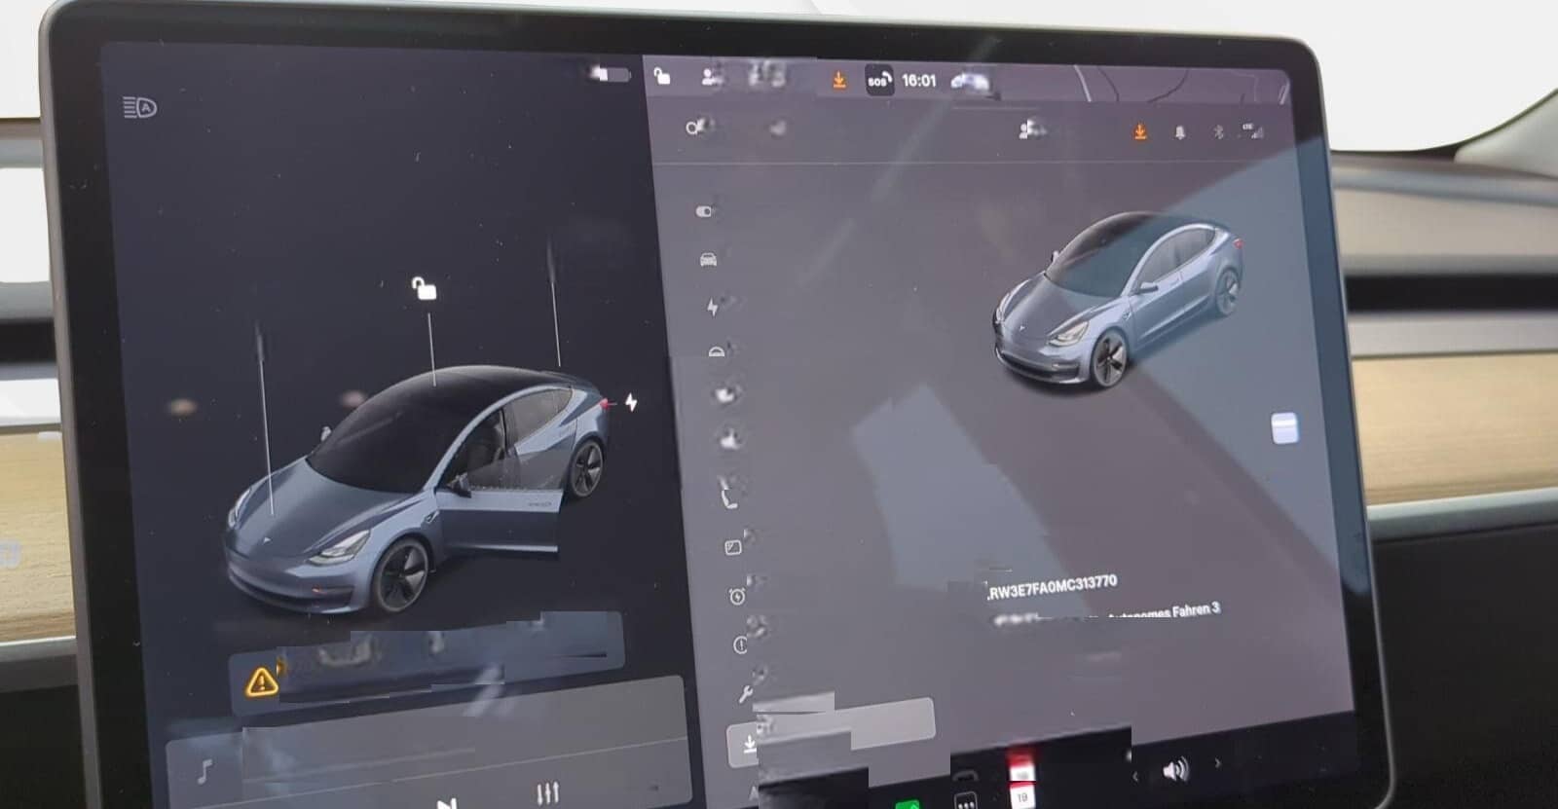Open the Service wrench icon menu
Viewport: 1558px width, 809px height.
(x=745, y=693)
